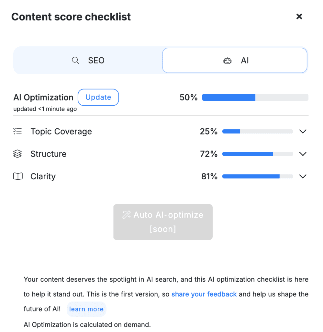
Task: Click the Structure row label
Action: 48,154
